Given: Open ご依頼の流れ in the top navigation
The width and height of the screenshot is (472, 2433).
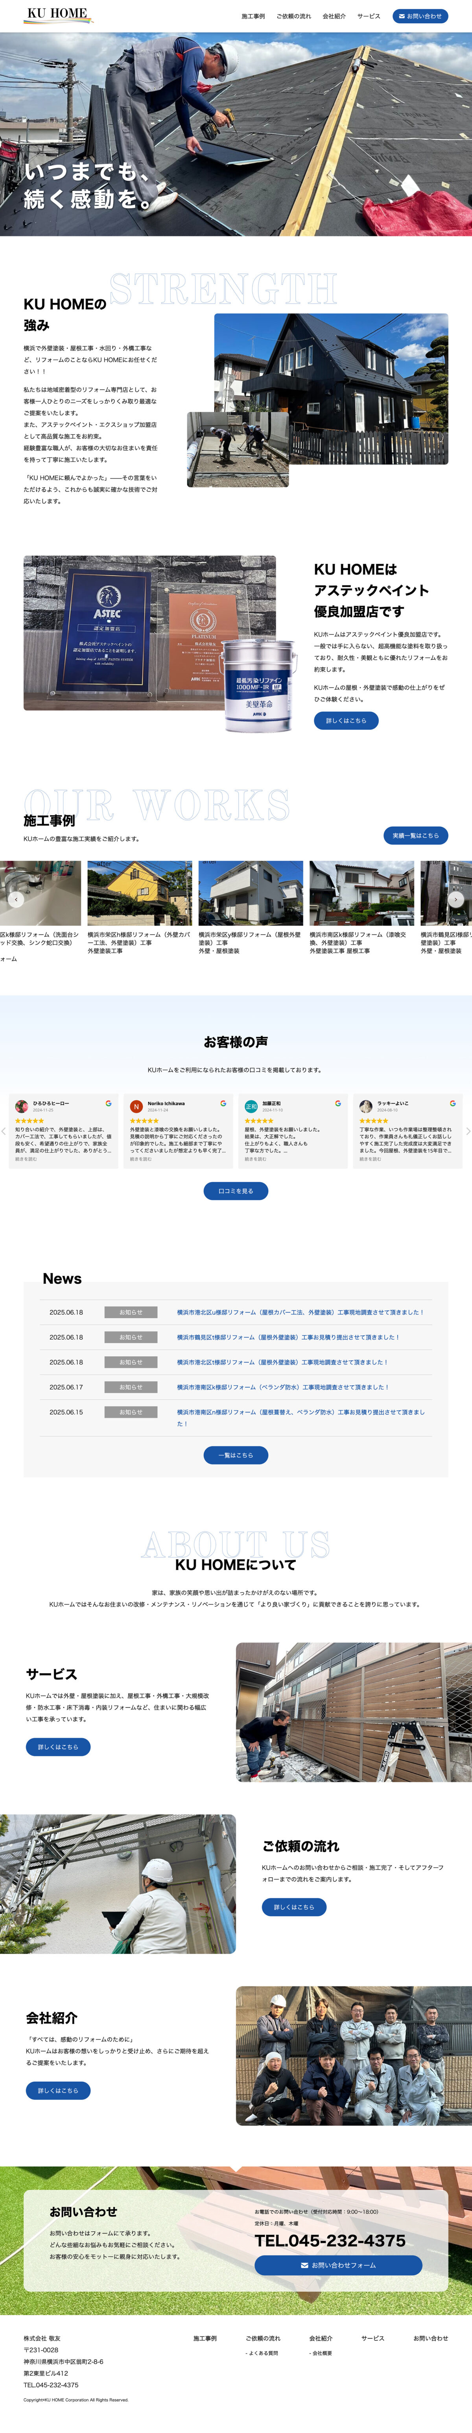Looking at the screenshot, I should coord(293,16).
